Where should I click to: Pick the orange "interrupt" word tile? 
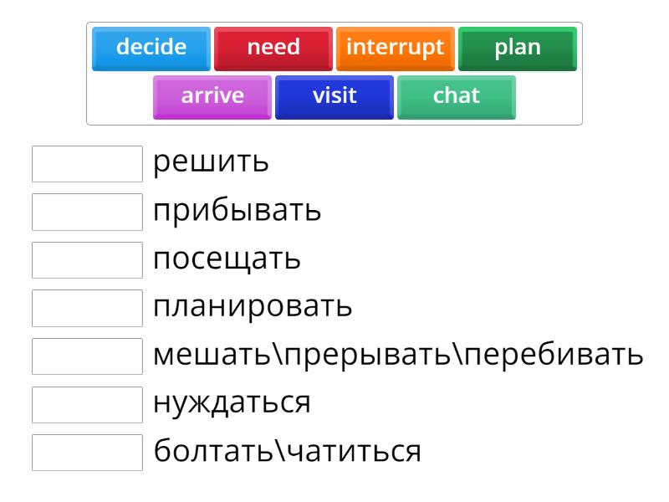[396, 48]
